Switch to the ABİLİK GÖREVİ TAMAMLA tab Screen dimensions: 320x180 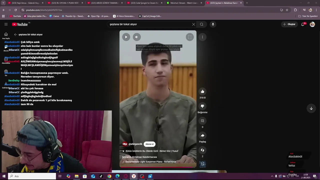click(103, 3)
